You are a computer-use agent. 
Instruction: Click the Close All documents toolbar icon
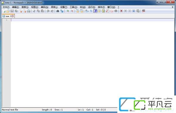coord(25,11)
